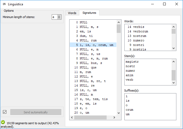183x129 pixels.
Task: Select signature 3 'dum, ti'
Action: coord(93,36)
